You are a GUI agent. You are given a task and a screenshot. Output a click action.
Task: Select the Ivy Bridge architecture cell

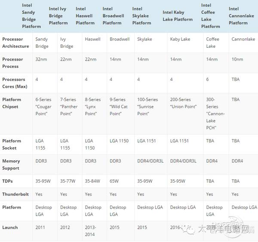(67, 43)
